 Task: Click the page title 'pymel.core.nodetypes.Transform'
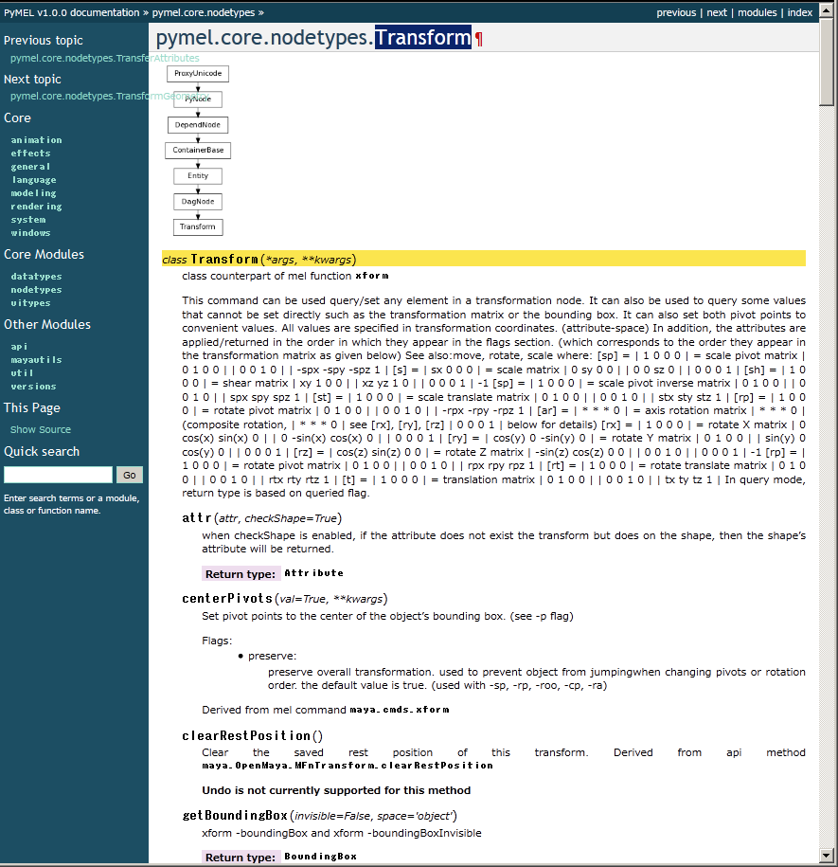[313, 38]
